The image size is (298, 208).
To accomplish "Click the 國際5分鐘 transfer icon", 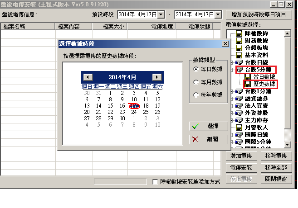I will coord(239,142).
